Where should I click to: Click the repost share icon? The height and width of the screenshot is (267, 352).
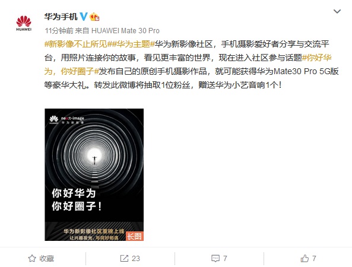[124, 259]
